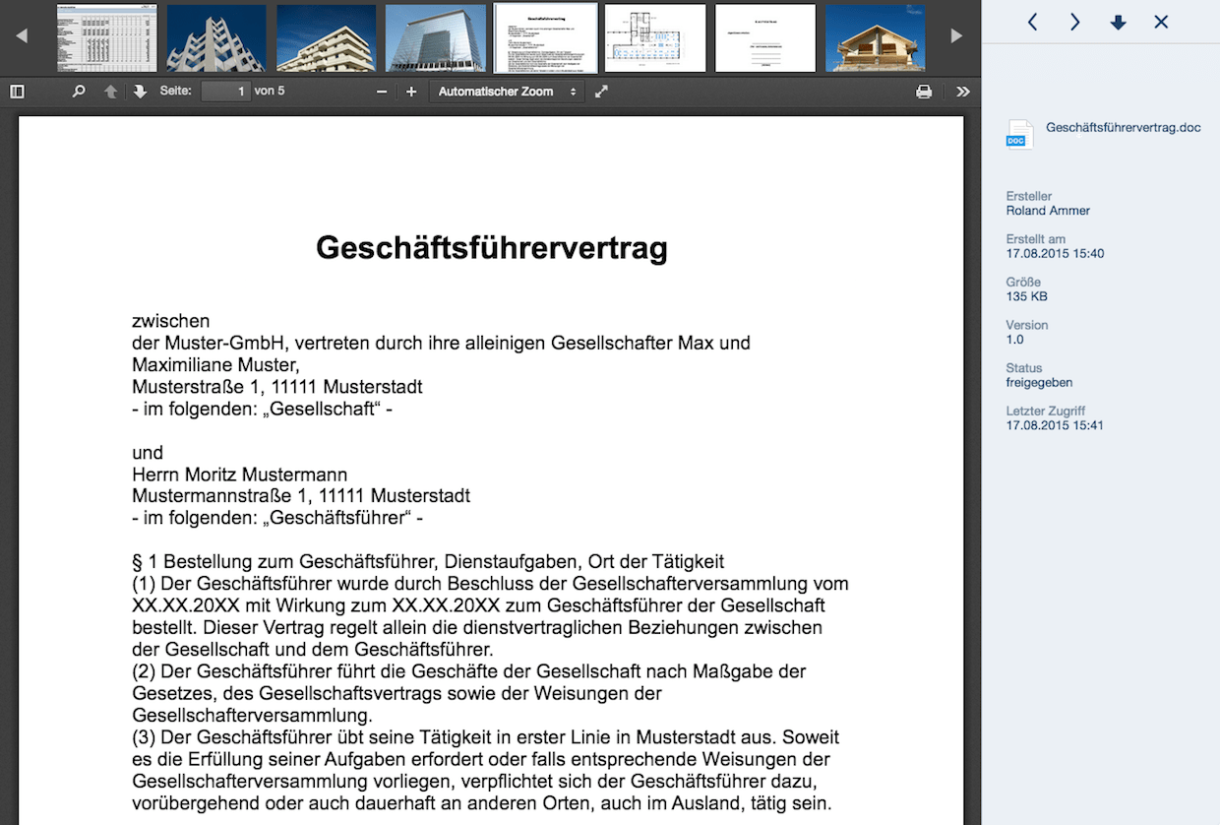Print the document using printer icon
This screenshot has width=1220, height=825.
click(924, 92)
